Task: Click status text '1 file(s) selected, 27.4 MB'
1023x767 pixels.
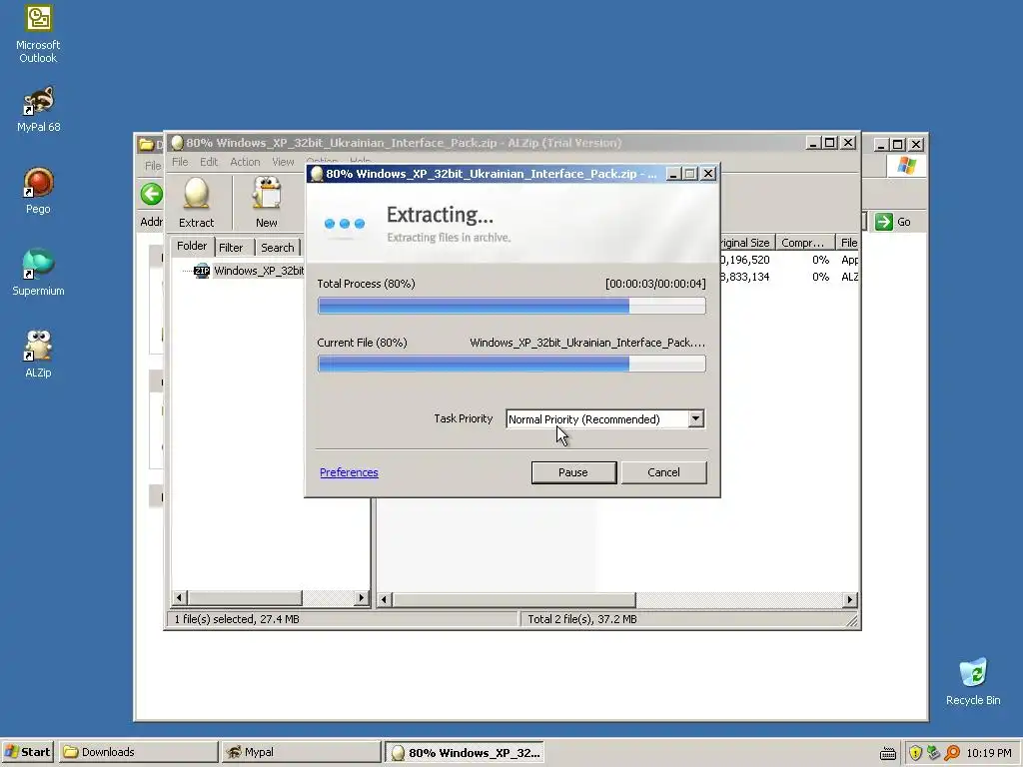Action: (x=237, y=619)
